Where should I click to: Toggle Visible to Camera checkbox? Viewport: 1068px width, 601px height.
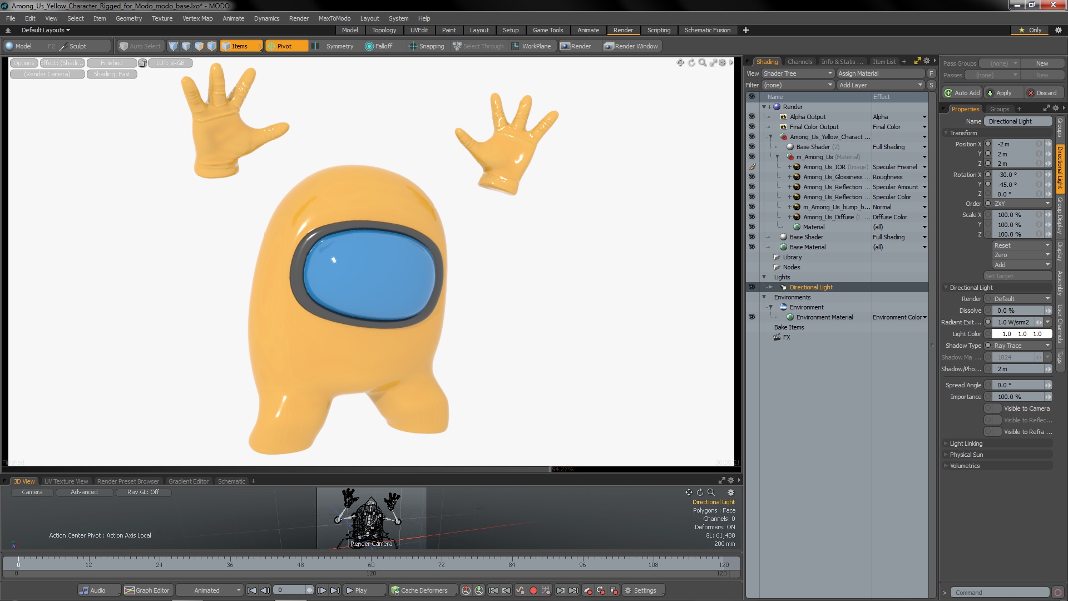[x=993, y=408]
